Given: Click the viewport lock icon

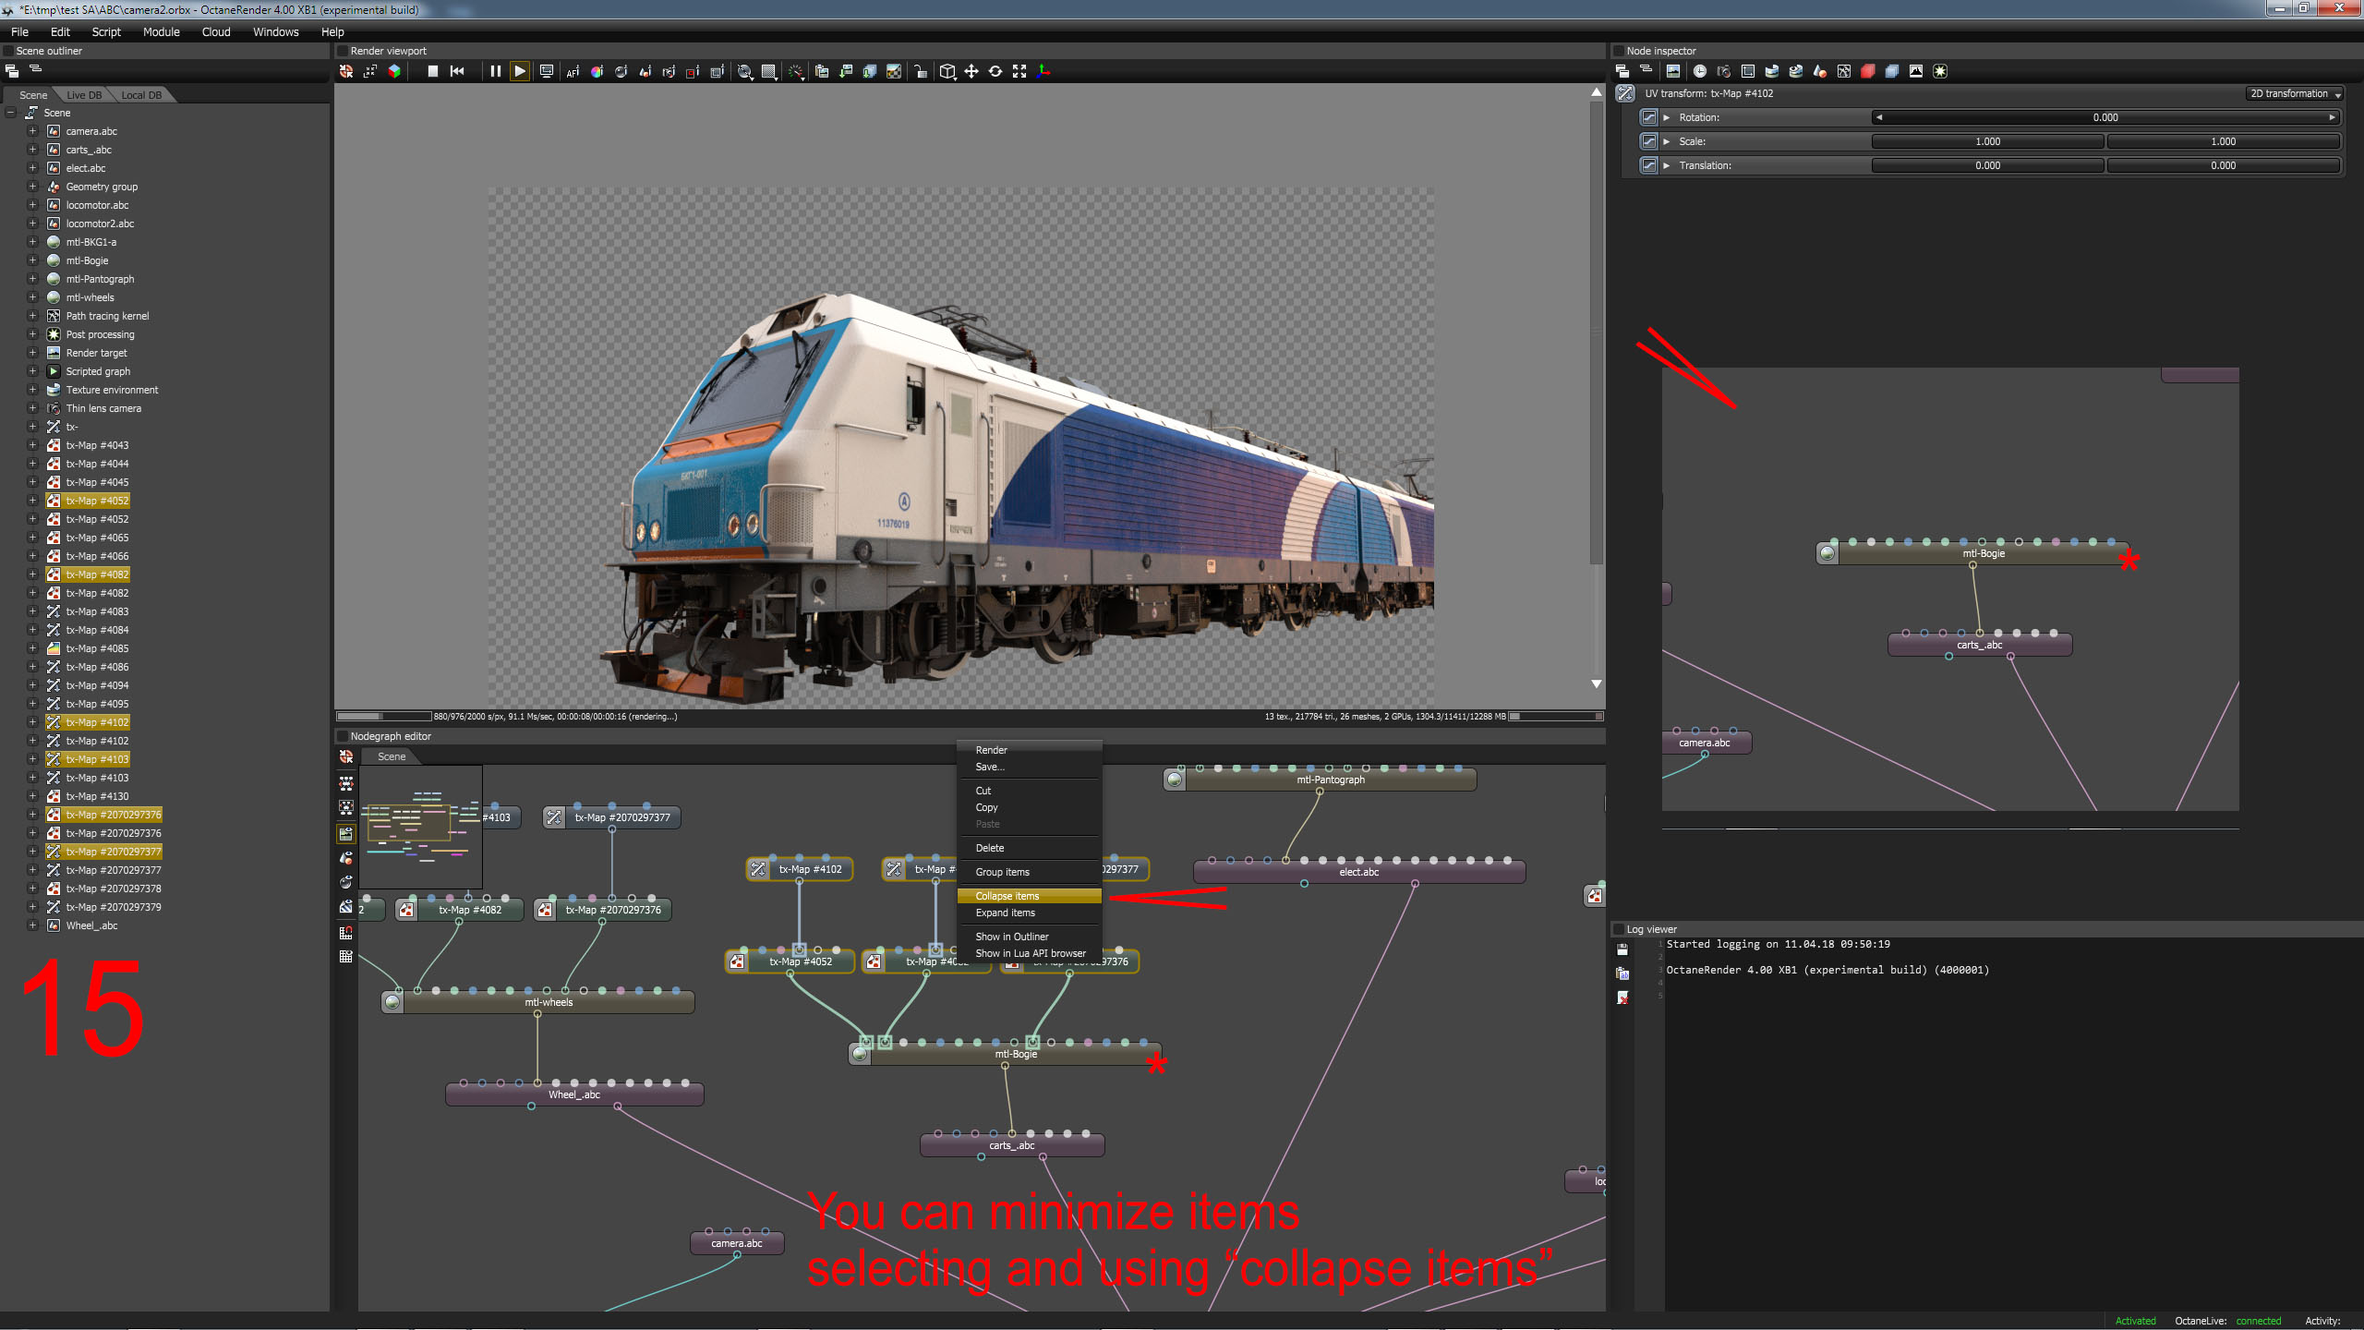Looking at the screenshot, I should 920,71.
